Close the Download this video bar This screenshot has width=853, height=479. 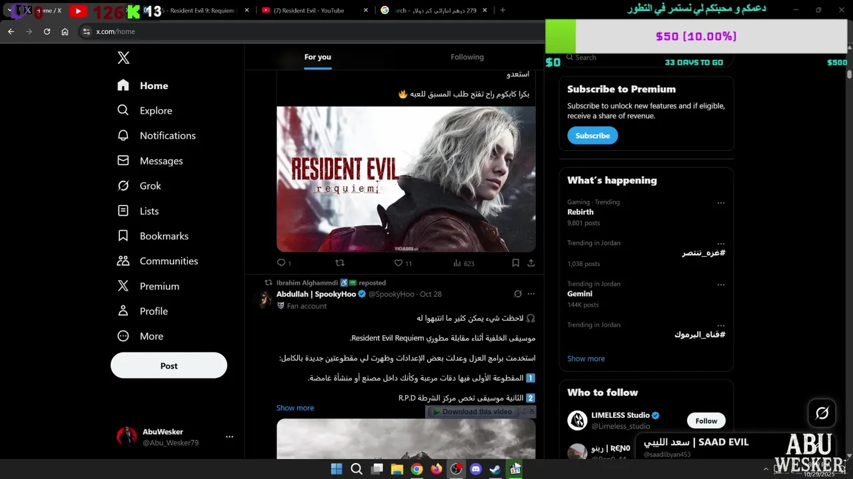pos(532,411)
